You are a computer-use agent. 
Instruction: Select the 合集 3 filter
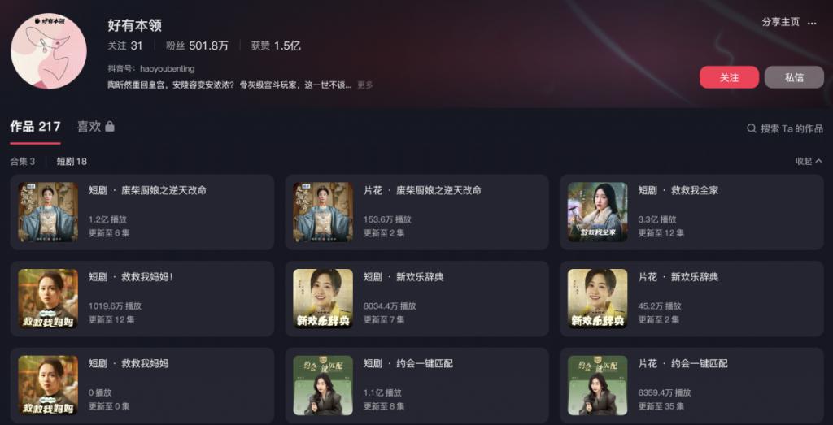click(23, 161)
